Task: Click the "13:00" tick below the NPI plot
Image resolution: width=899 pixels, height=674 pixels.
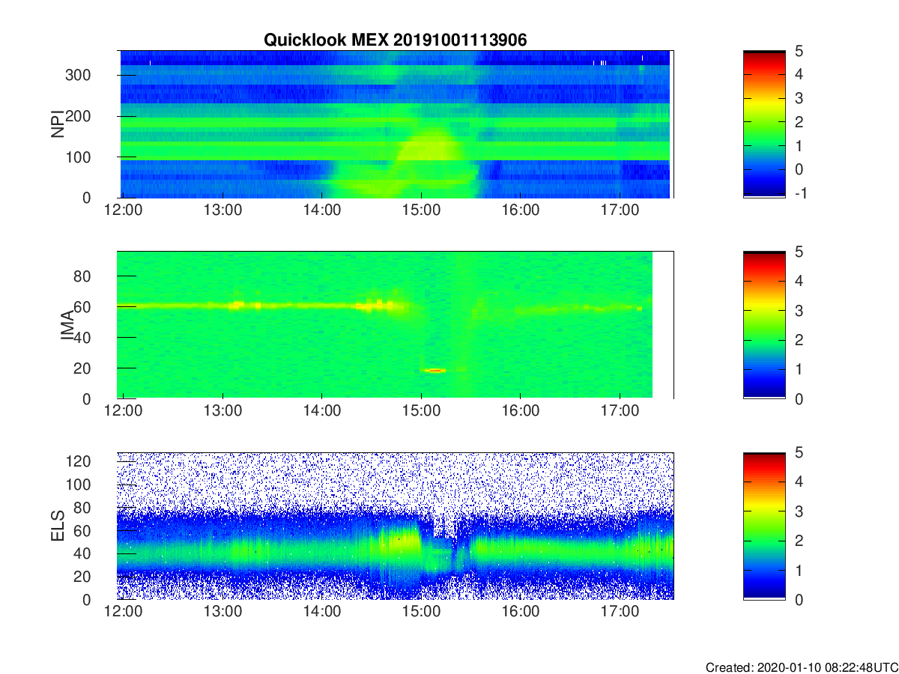Action: point(223,210)
